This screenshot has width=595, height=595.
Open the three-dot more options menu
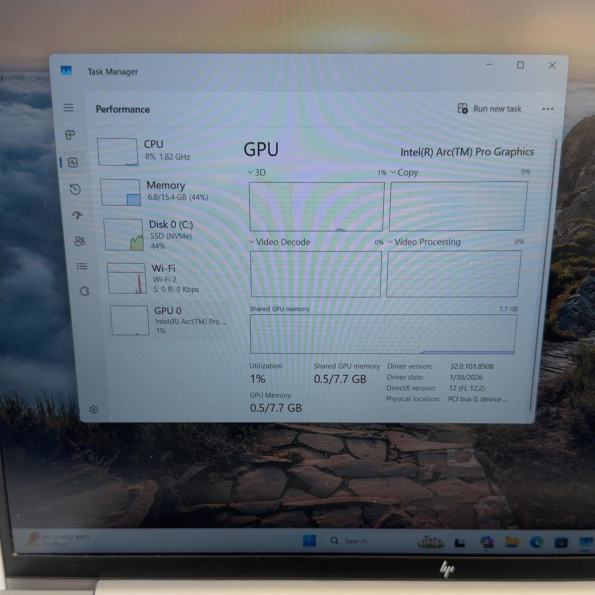548,109
